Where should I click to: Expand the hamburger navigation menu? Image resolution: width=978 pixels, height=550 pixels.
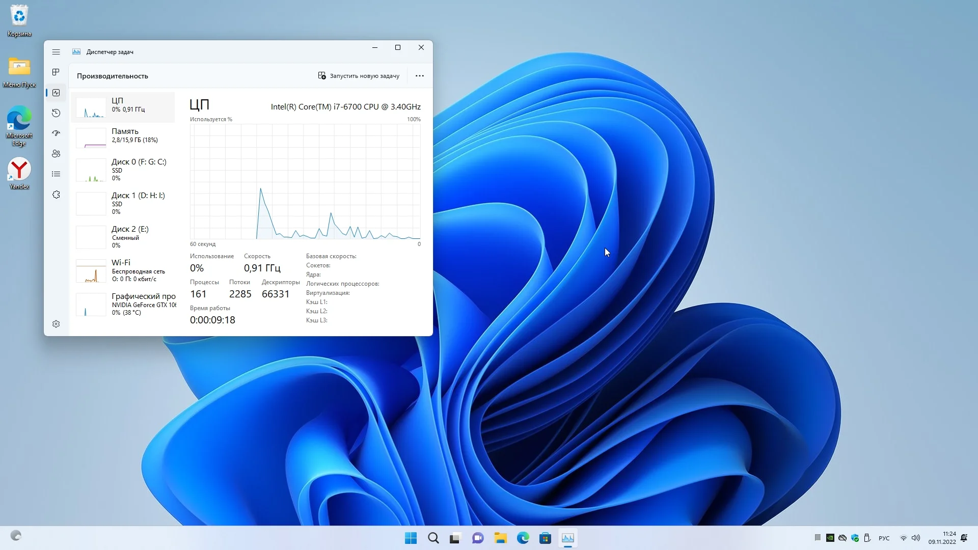point(56,52)
